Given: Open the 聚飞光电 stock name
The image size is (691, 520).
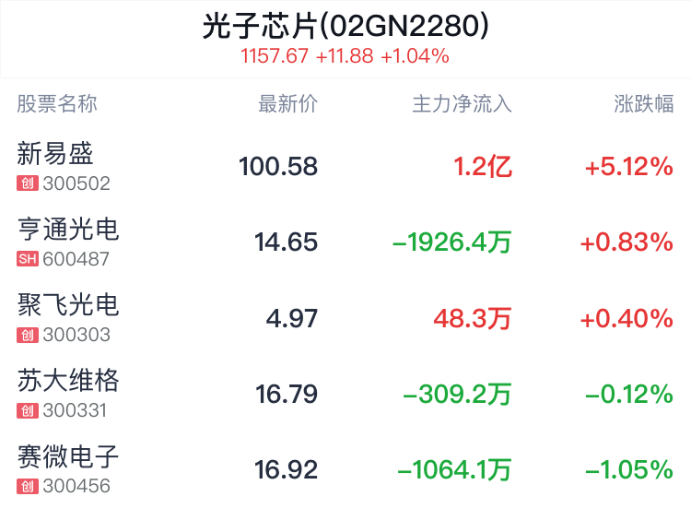Looking at the screenshot, I should click(68, 305).
